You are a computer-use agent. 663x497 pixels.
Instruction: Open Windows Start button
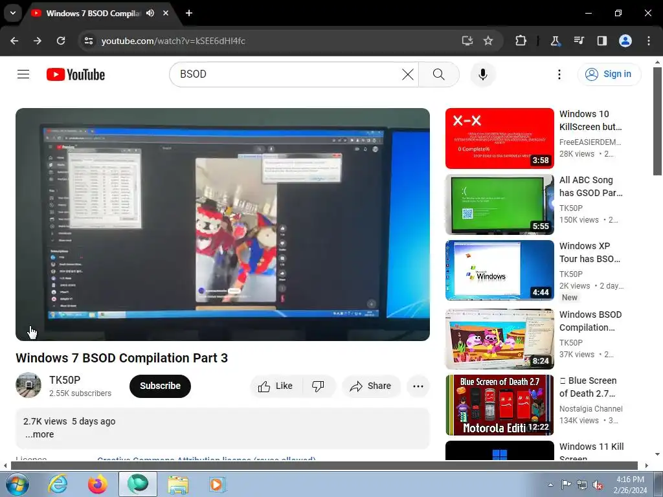tap(17, 484)
